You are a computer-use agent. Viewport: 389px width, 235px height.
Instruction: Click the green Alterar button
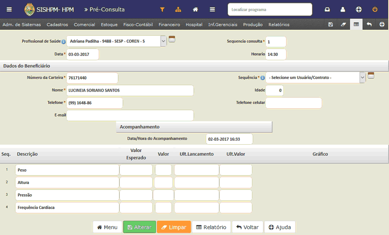pyautogui.click(x=139, y=227)
